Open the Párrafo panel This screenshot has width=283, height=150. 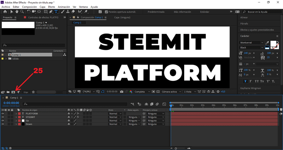click(244, 24)
